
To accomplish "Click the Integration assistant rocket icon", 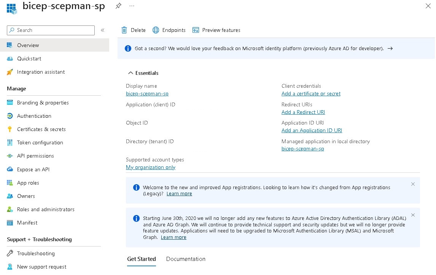I will (10, 72).
